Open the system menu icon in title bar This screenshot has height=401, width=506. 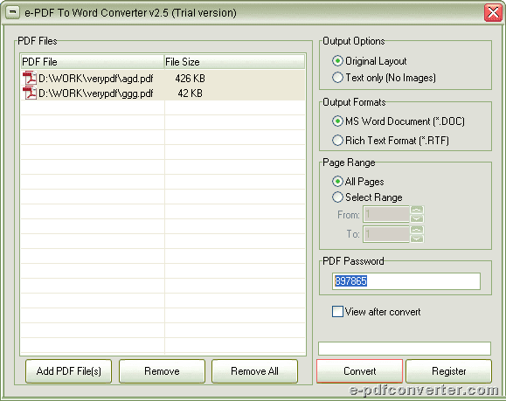tap(12, 12)
